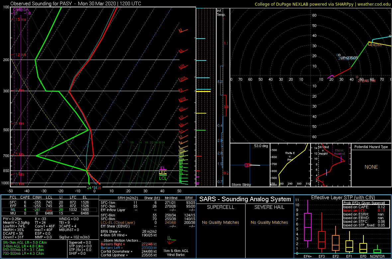Image resolution: width=392 pixels, height=259 pixels.
Task: Click the 'based on LCL: 0.19' line
Action: tap(365, 211)
